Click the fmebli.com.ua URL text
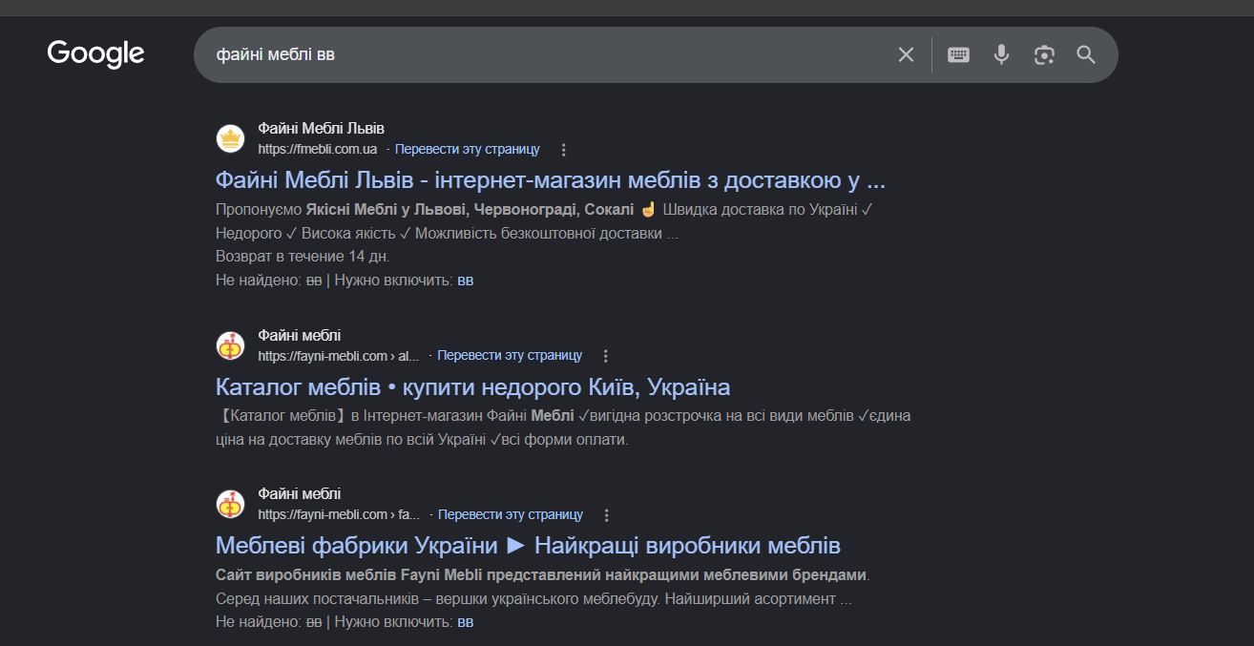Viewport: 1254px width, 646px height. [318, 149]
